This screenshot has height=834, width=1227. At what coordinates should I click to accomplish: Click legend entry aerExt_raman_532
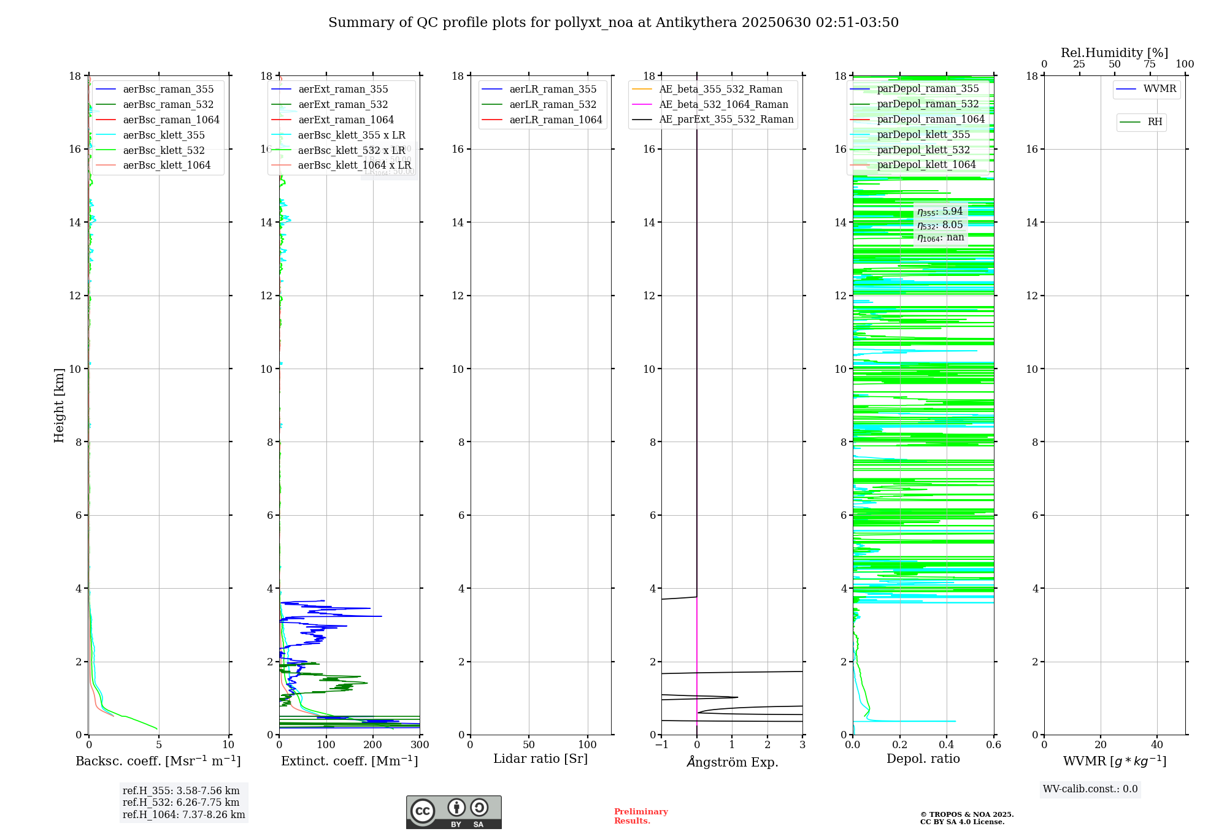point(343,105)
